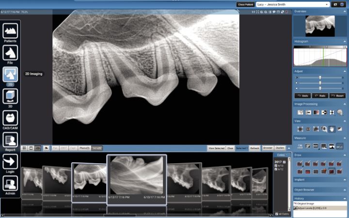Click the help icon at top right
The height and width of the screenshot is (218, 349).
coord(342,4)
